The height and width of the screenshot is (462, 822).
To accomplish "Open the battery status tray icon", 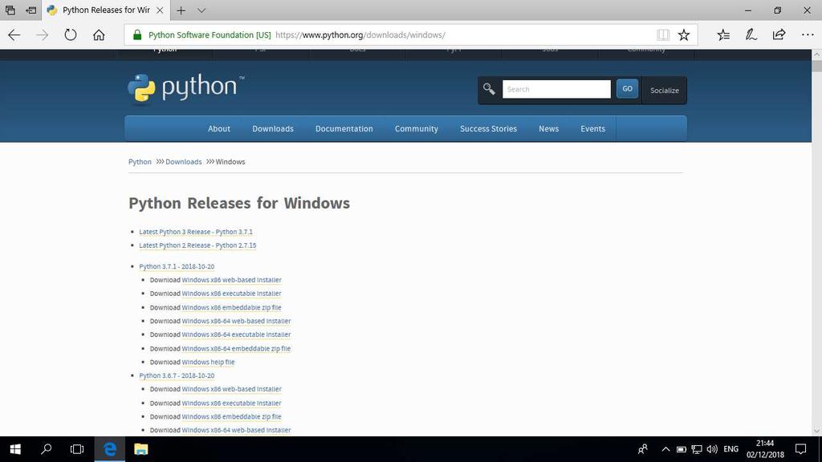I will (681, 449).
